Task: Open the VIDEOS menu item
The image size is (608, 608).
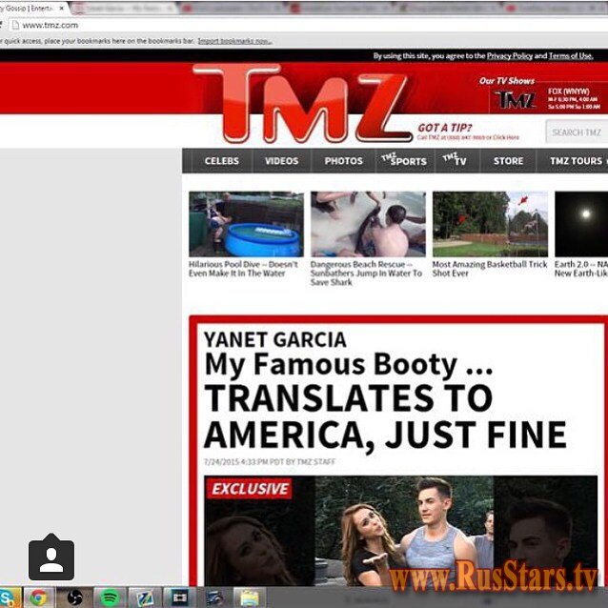Action: 281,161
